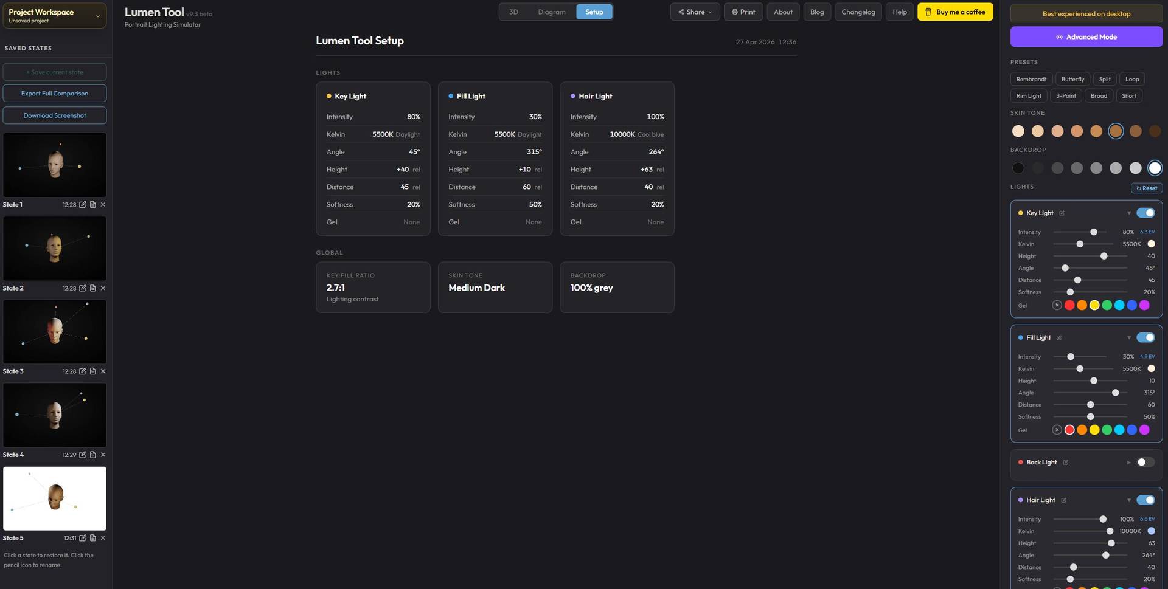Select the Setup tab
The height and width of the screenshot is (589, 1168).
tap(594, 12)
